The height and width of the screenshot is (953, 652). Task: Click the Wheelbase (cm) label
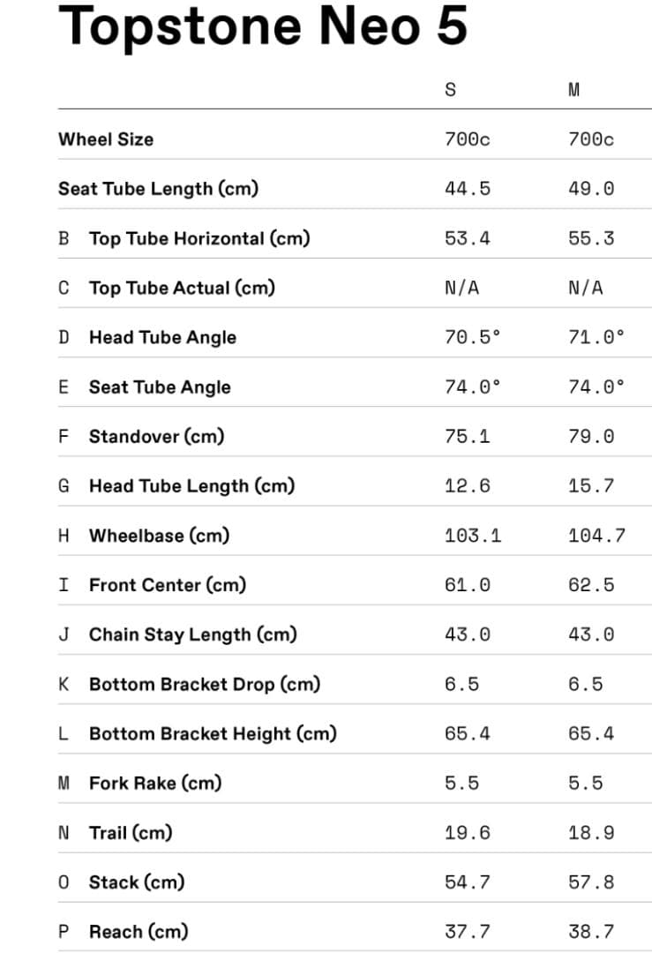pos(159,536)
